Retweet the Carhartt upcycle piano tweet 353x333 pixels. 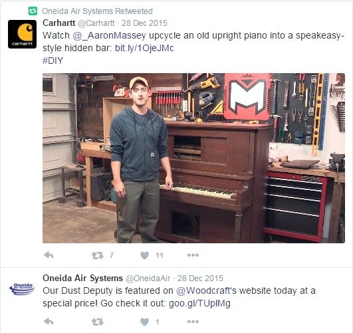tap(98, 255)
